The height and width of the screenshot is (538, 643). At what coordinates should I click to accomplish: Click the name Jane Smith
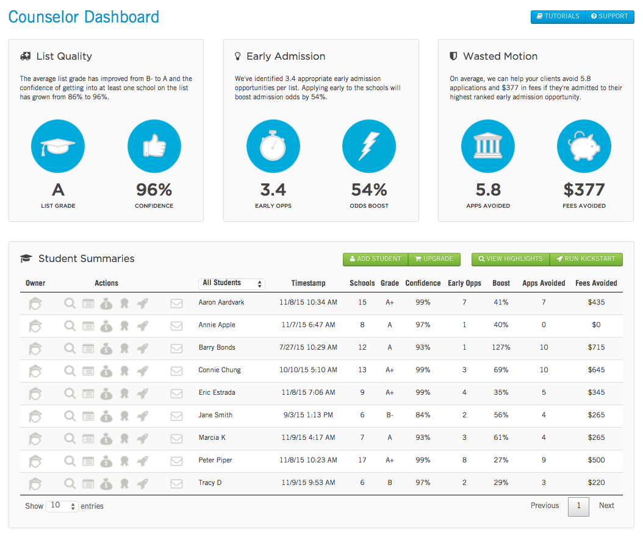(215, 415)
